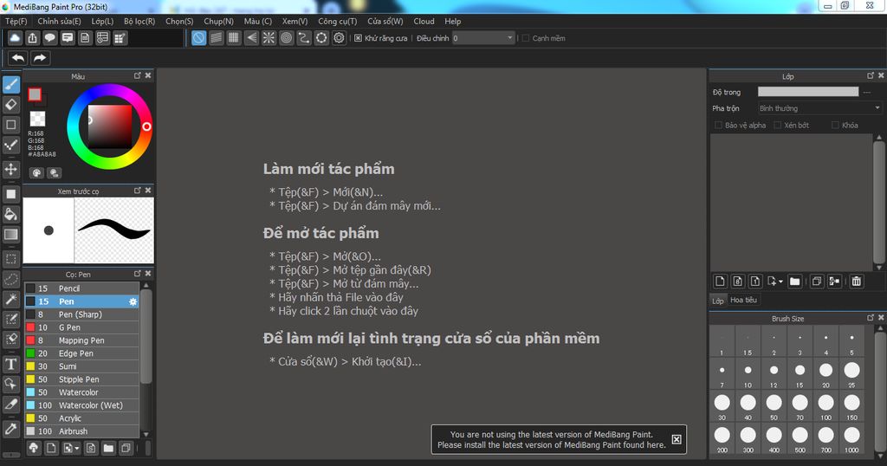The image size is (887, 466).
Task: Click the brush list scrollbar
Action: [x=146, y=335]
